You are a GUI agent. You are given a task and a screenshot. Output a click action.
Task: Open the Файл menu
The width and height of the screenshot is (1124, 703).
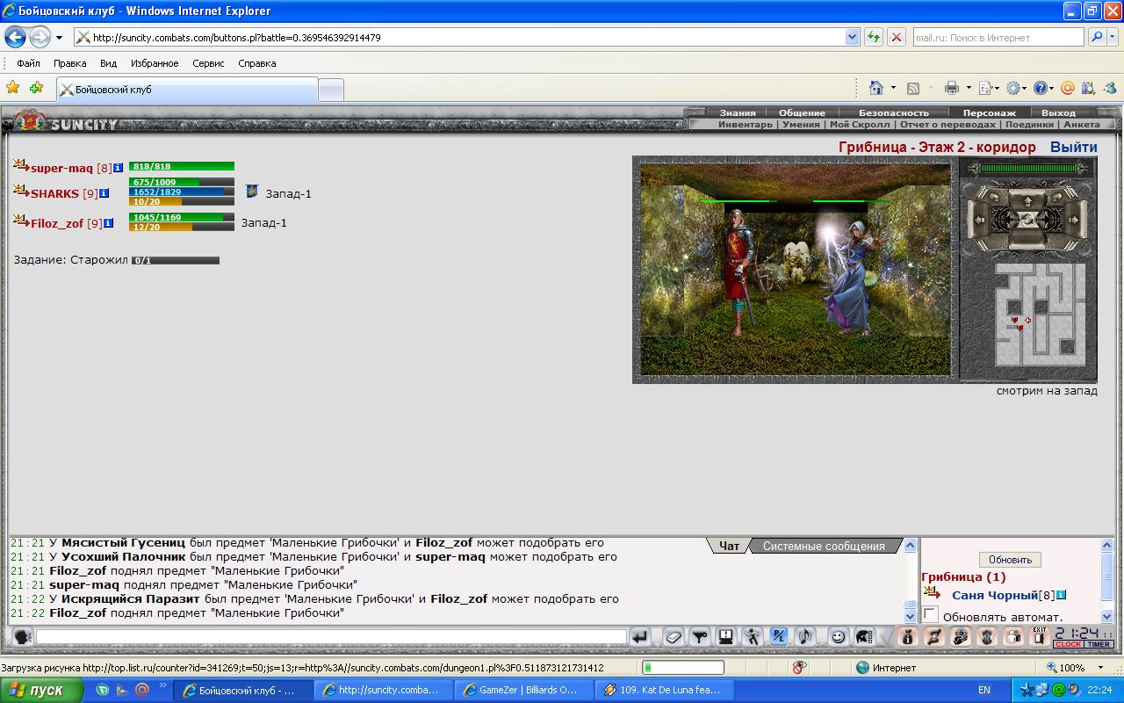[x=28, y=63]
